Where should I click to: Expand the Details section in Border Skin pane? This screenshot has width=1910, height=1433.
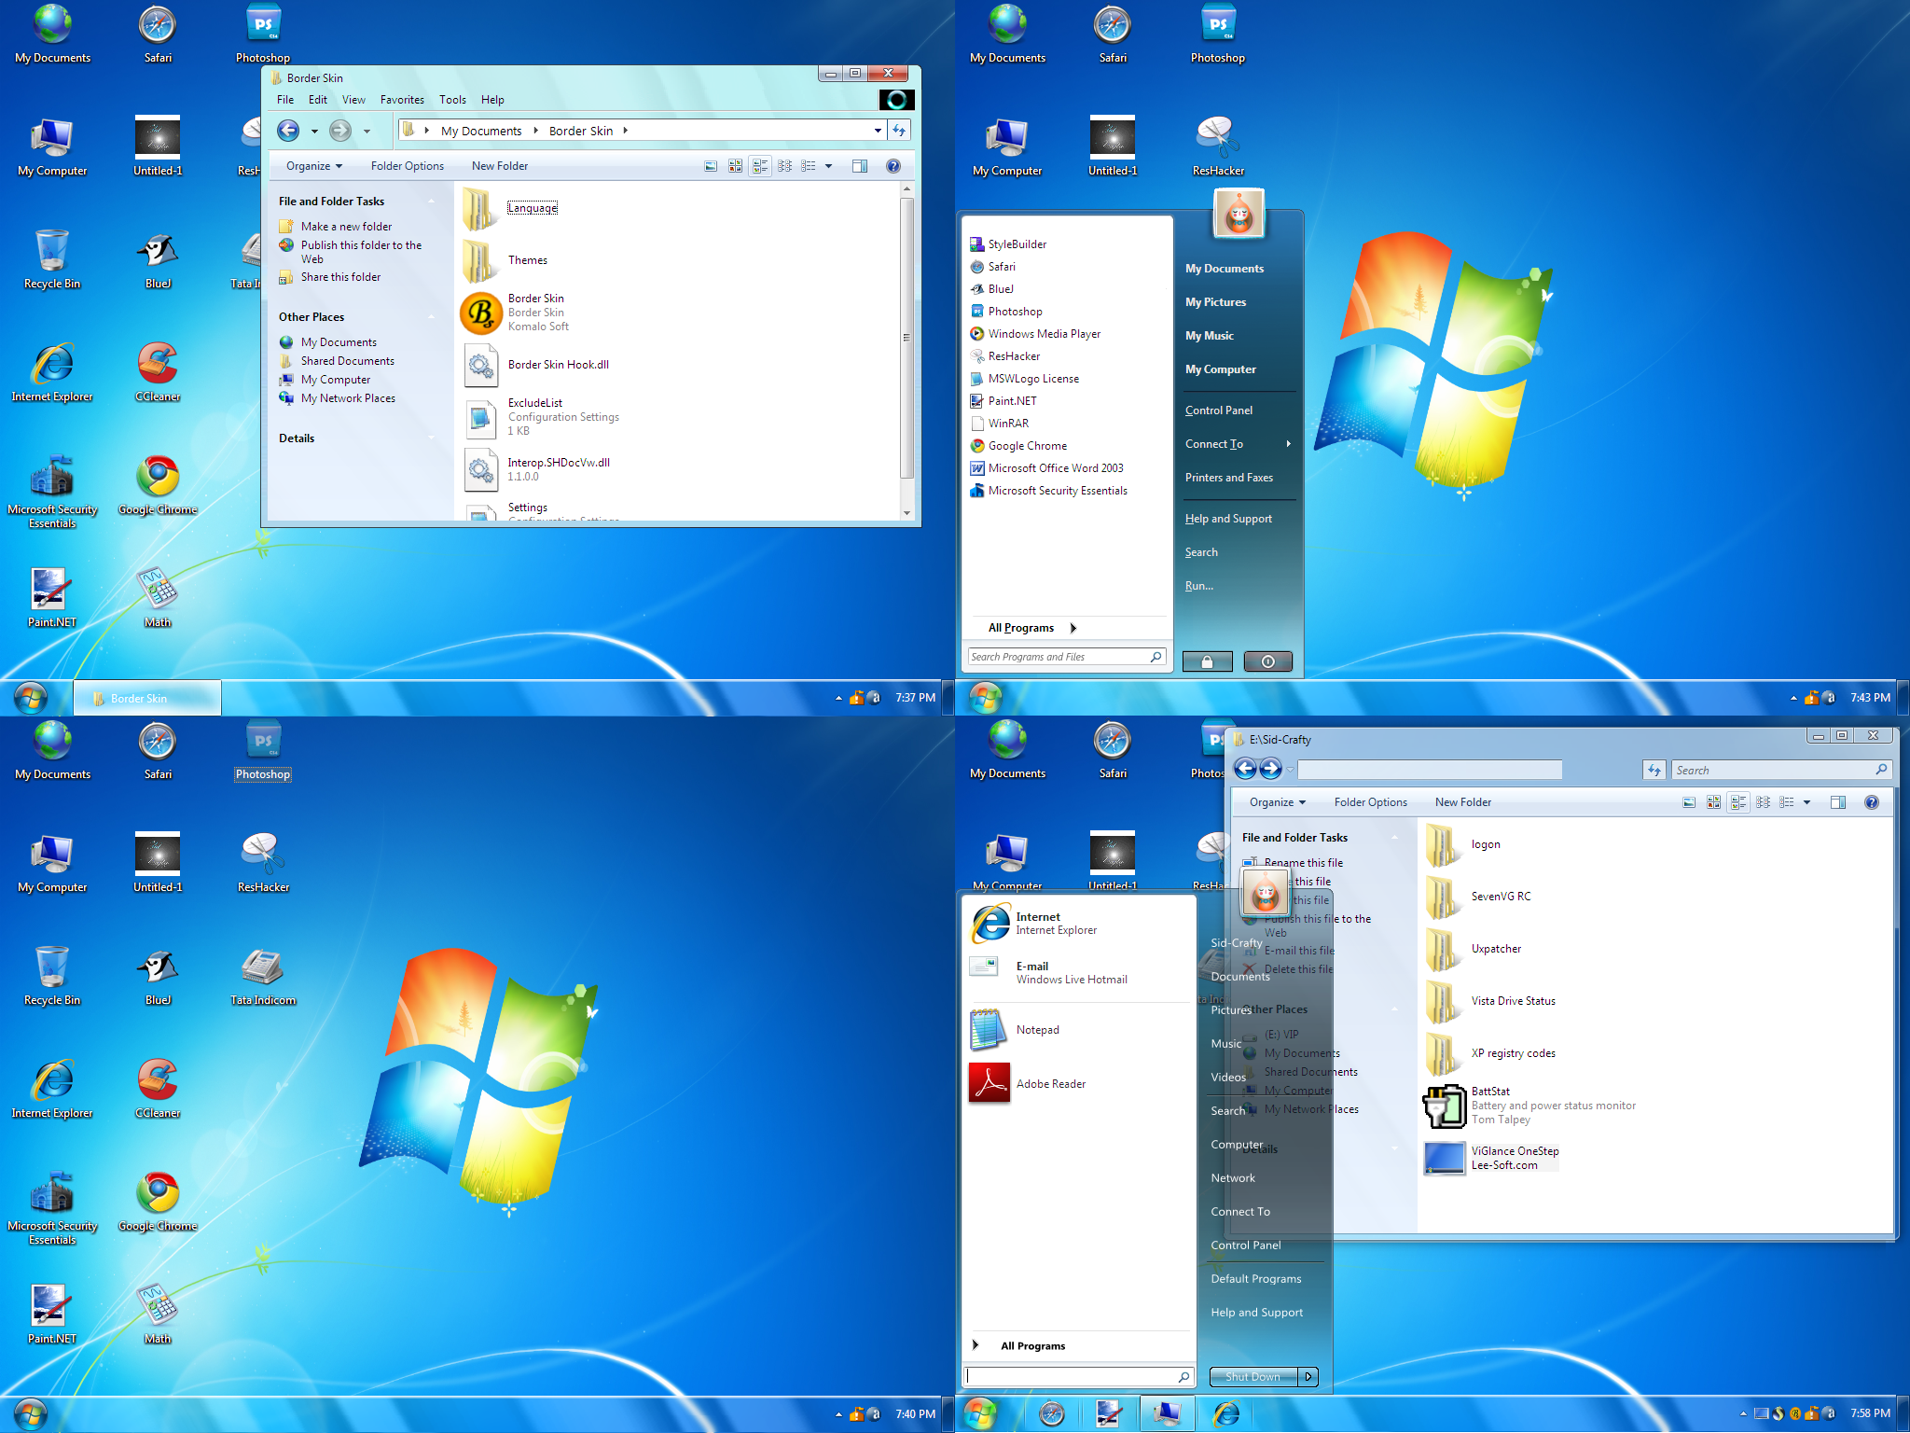pos(432,438)
